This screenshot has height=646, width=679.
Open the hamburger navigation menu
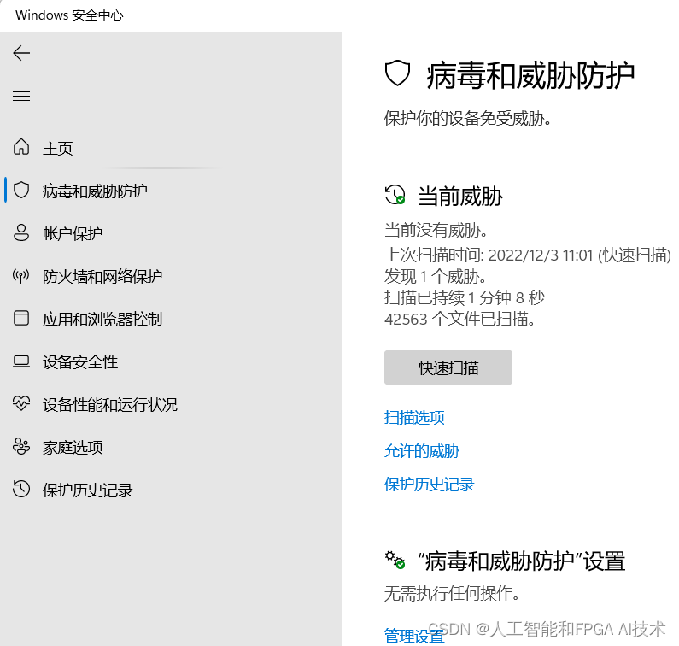[21, 96]
